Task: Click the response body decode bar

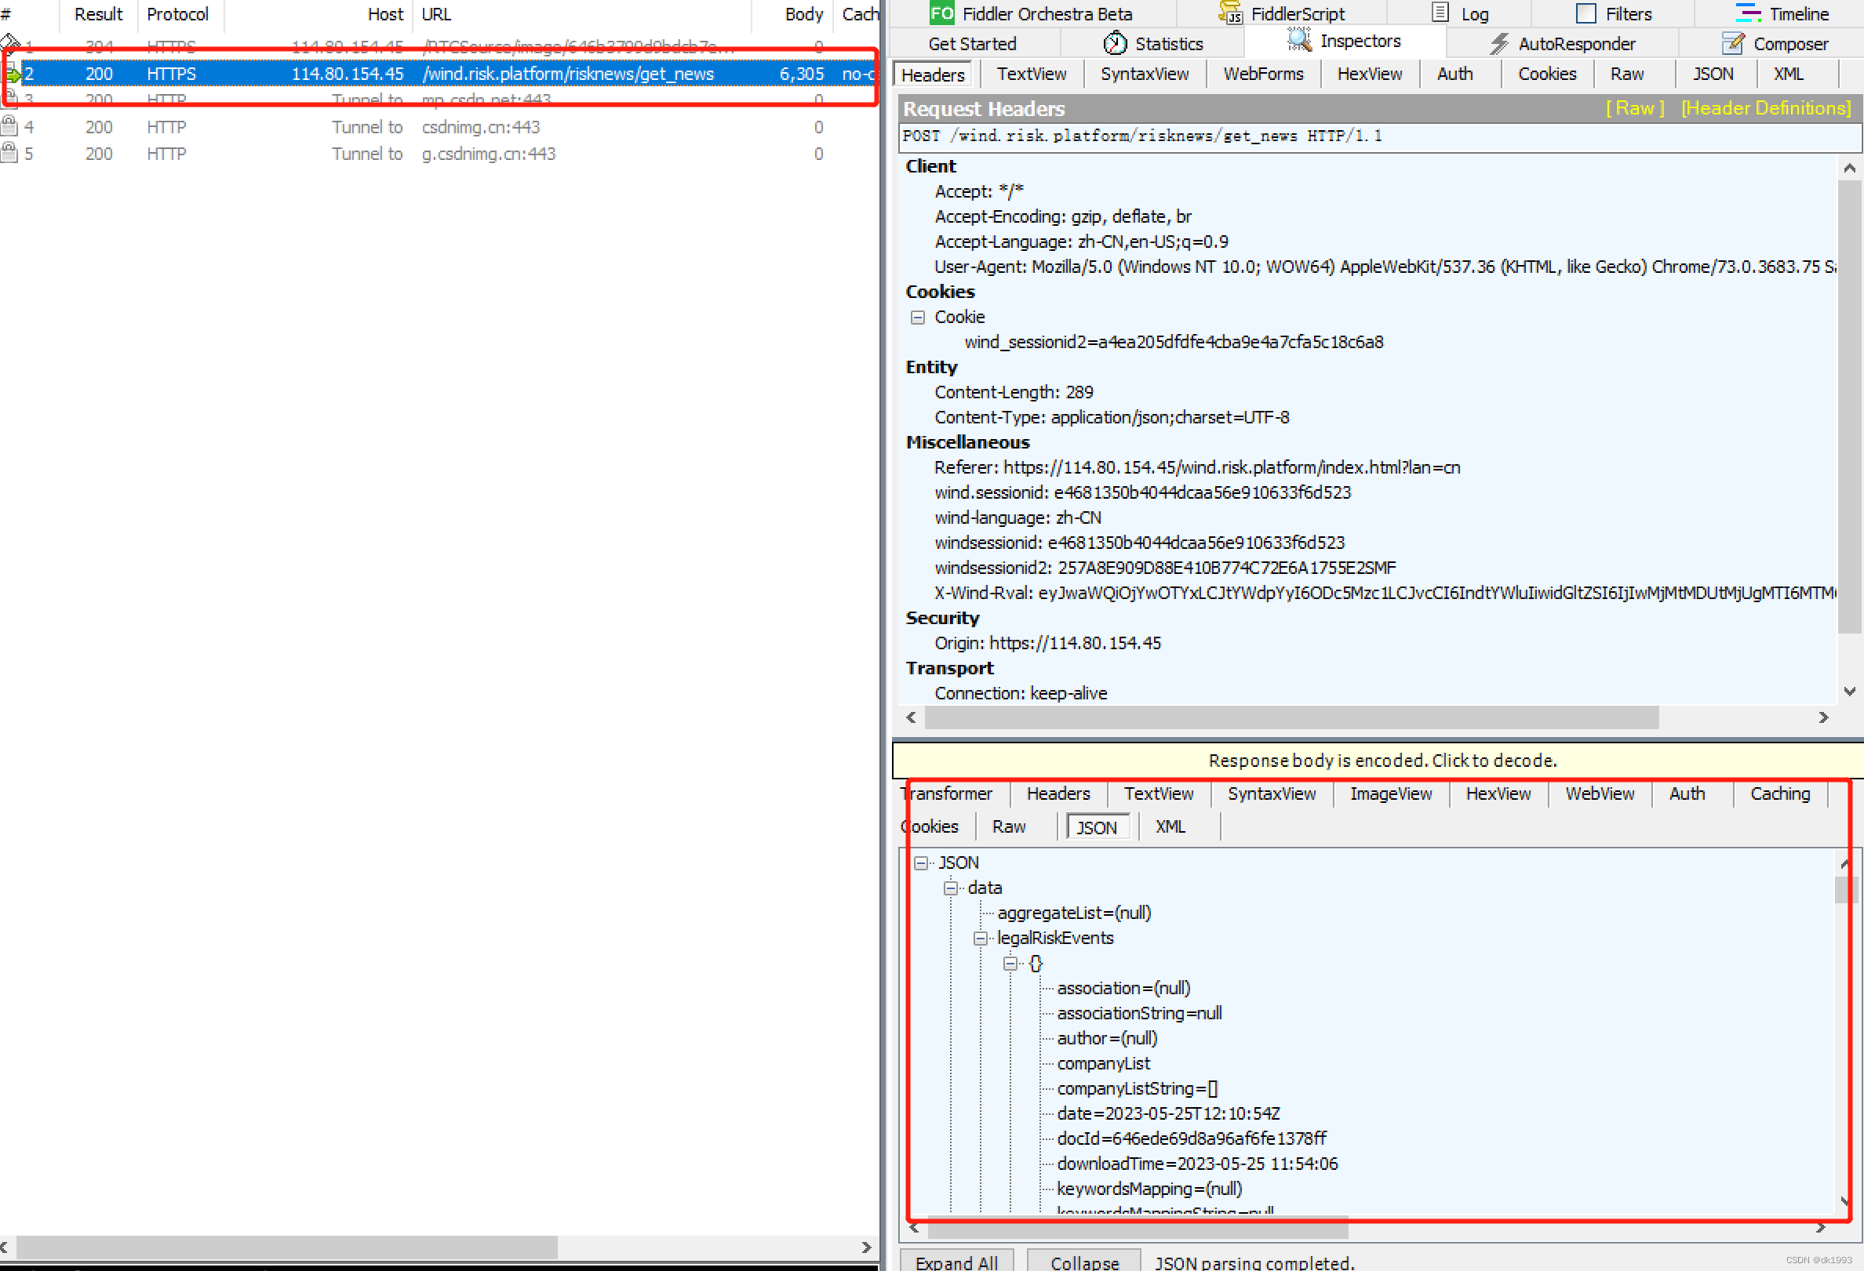Action: [x=1382, y=760]
